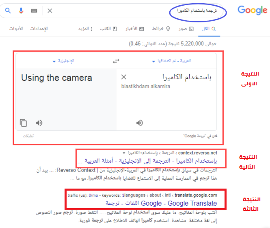Image resolution: width=270 pixels, height=228 pixels.
Task: Open الإعدادات settings menu
Action: tap(39, 28)
